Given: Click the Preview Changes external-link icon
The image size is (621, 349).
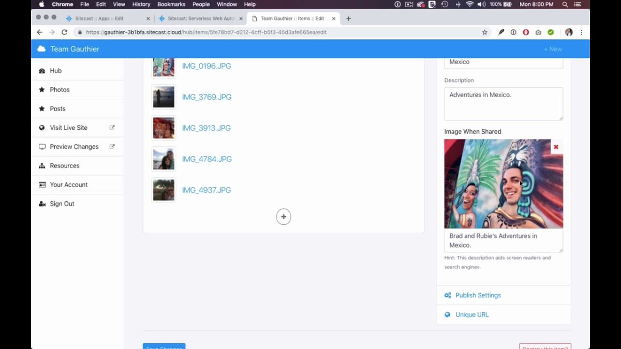Looking at the screenshot, I should tap(112, 147).
